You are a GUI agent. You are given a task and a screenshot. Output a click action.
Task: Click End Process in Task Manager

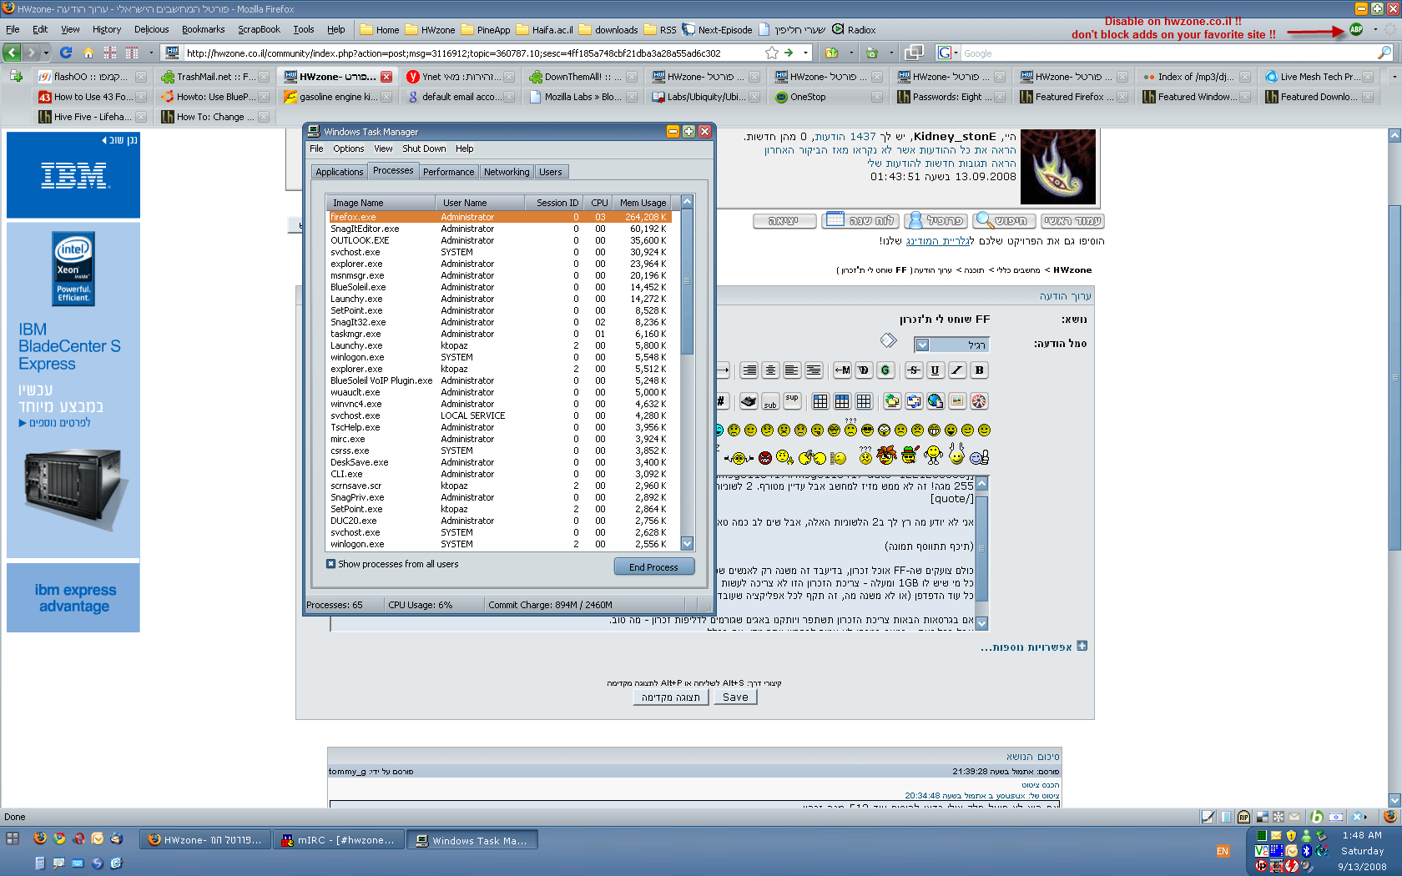click(653, 567)
